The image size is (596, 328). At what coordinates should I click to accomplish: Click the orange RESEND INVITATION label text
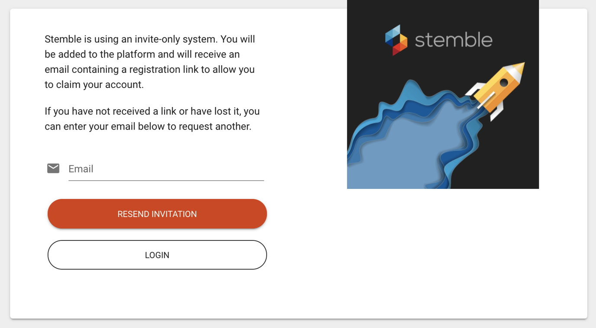pyautogui.click(x=157, y=214)
